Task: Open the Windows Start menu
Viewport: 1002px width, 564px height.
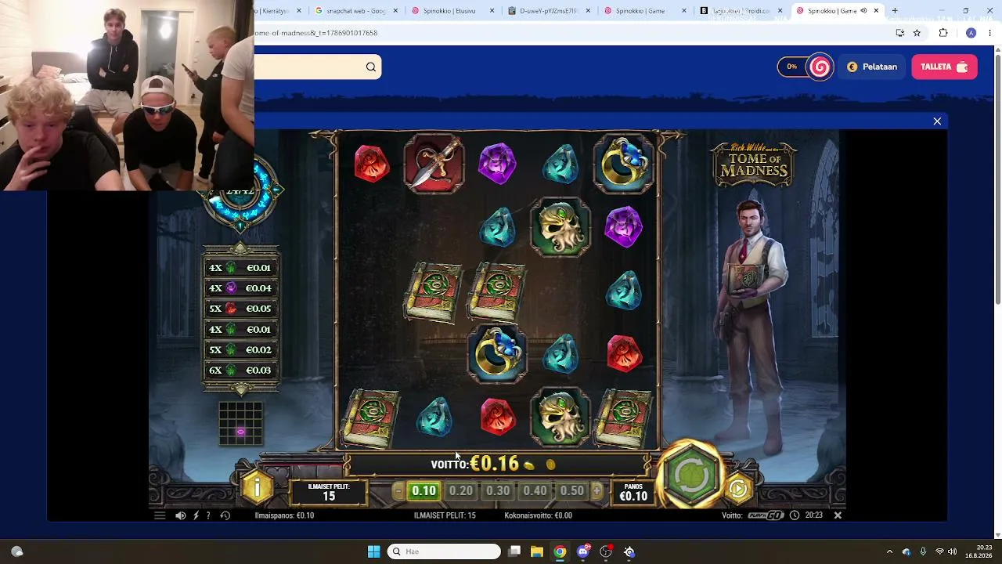Action: click(373, 551)
